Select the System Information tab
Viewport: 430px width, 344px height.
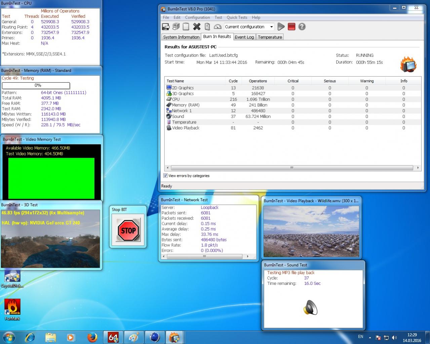click(x=181, y=37)
